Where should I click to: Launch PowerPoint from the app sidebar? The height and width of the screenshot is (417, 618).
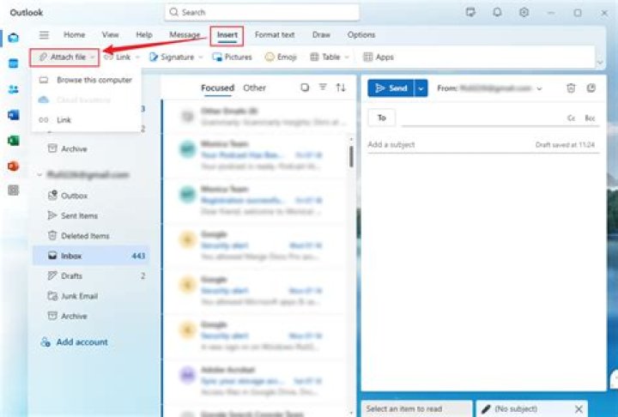point(14,166)
